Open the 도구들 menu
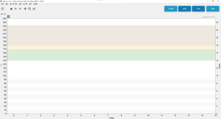Screen dimensions: 221x119 (25, 4)
